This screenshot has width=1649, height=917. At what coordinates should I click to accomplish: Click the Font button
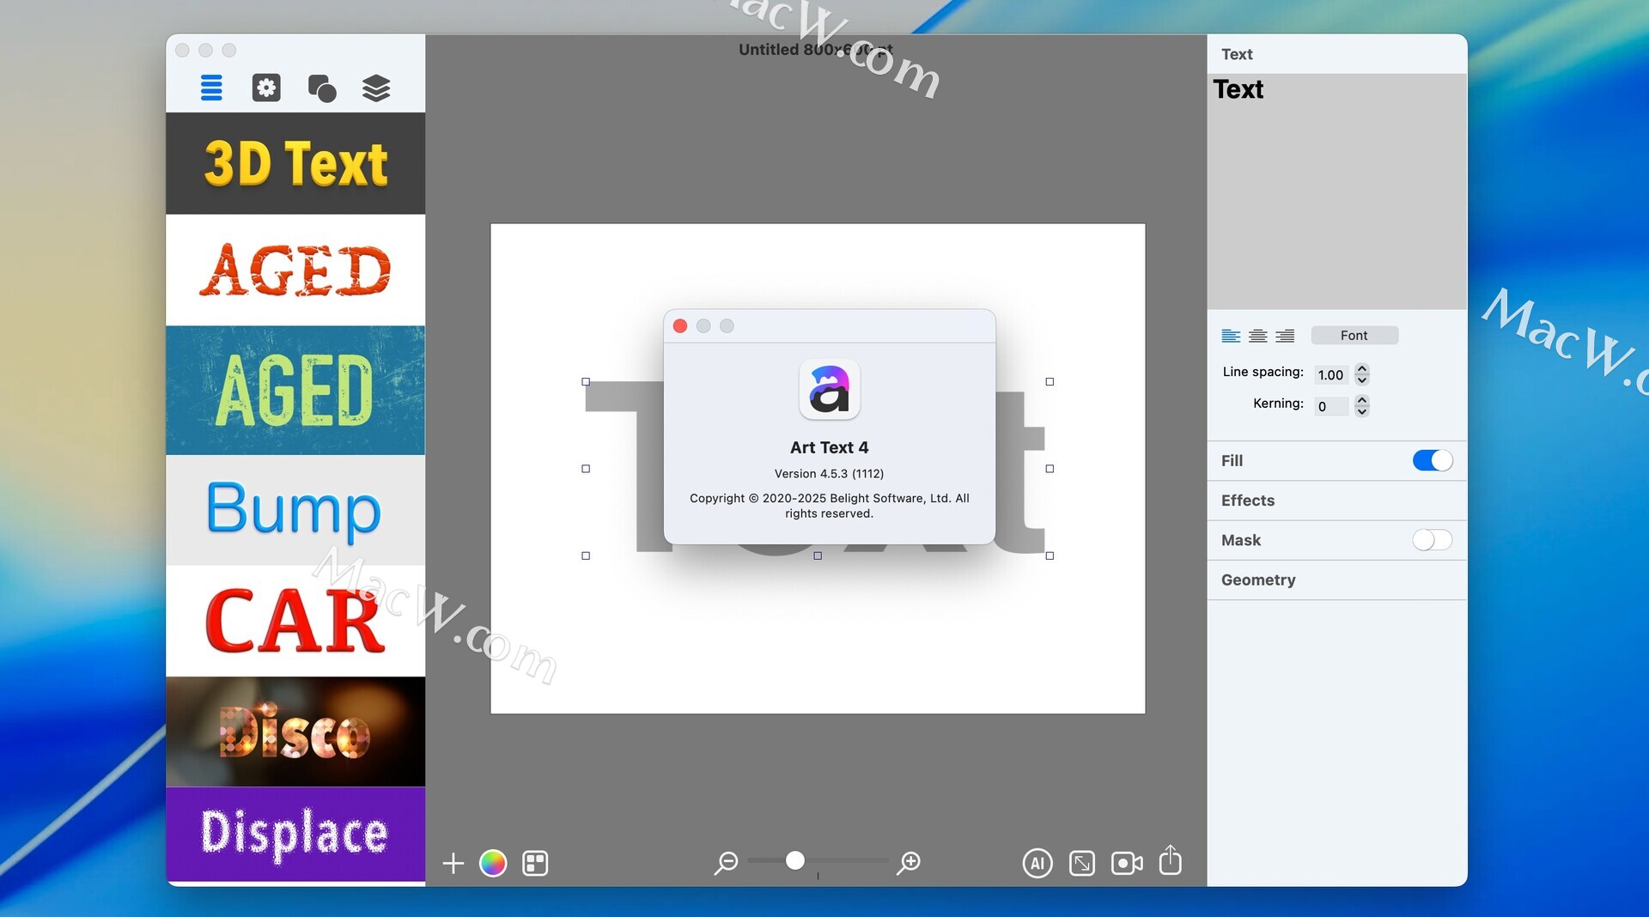pyautogui.click(x=1354, y=336)
